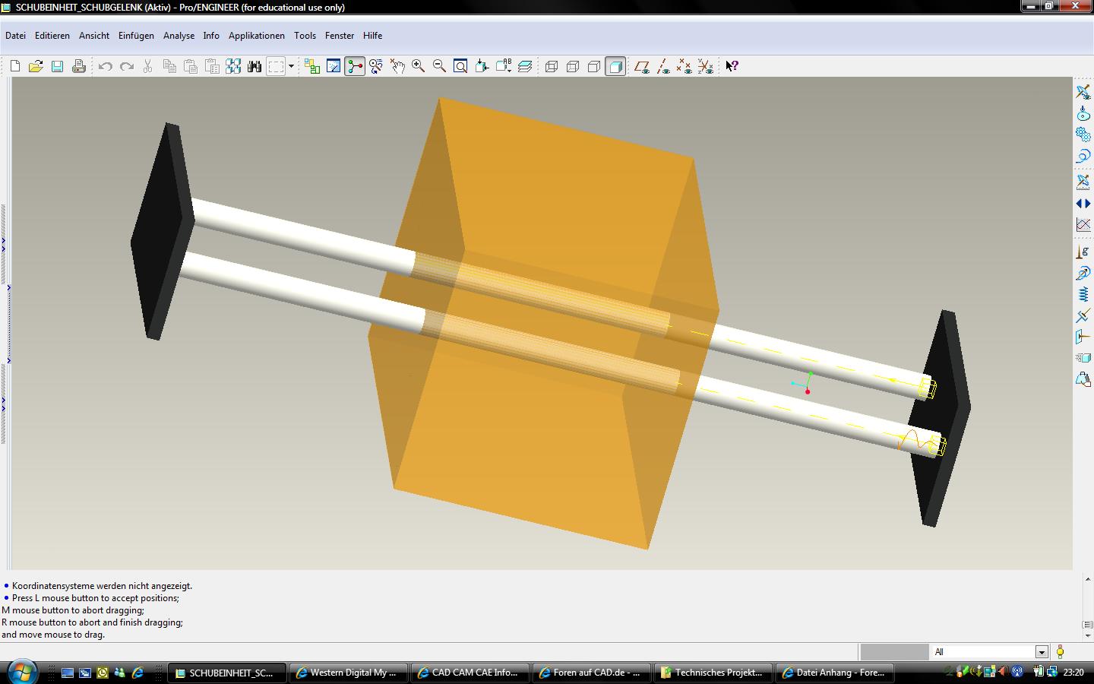The width and height of the screenshot is (1094, 684).
Task: Click the yellow status lamp icon
Action: 1061,652
